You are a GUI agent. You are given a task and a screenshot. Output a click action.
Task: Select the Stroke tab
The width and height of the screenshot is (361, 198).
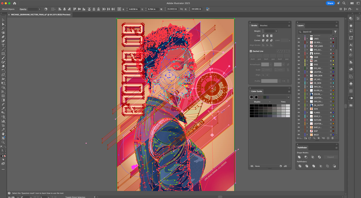click(x=254, y=25)
